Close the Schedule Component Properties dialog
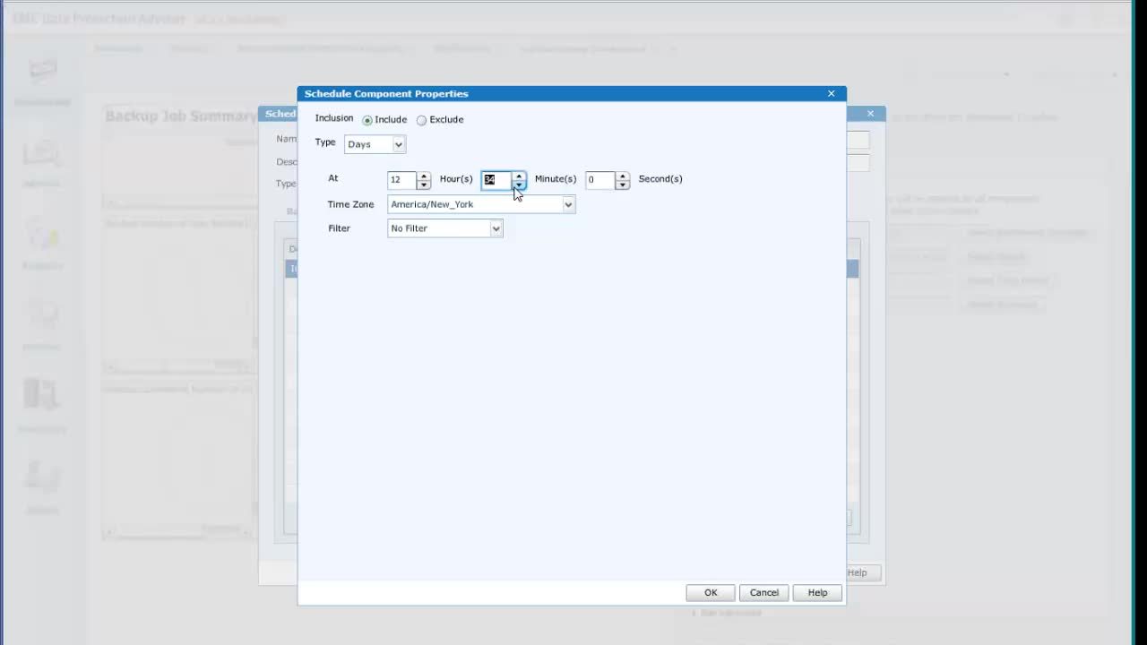 click(x=831, y=94)
